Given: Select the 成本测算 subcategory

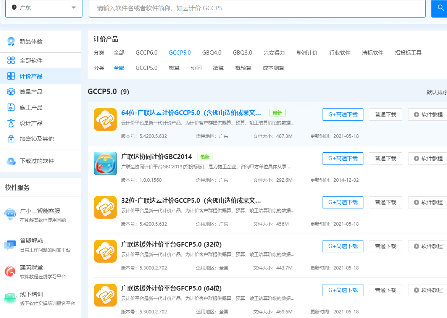Looking at the screenshot, I should (273, 68).
